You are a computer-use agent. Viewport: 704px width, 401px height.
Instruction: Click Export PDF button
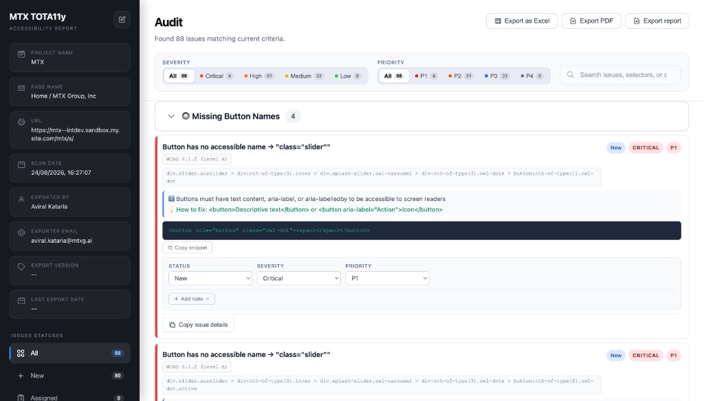point(591,21)
